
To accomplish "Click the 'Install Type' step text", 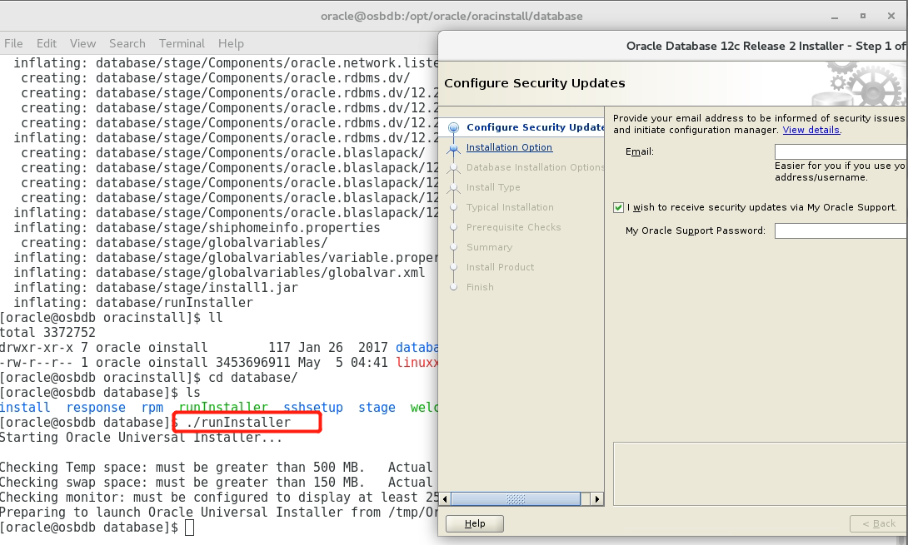I will pyautogui.click(x=493, y=187).
